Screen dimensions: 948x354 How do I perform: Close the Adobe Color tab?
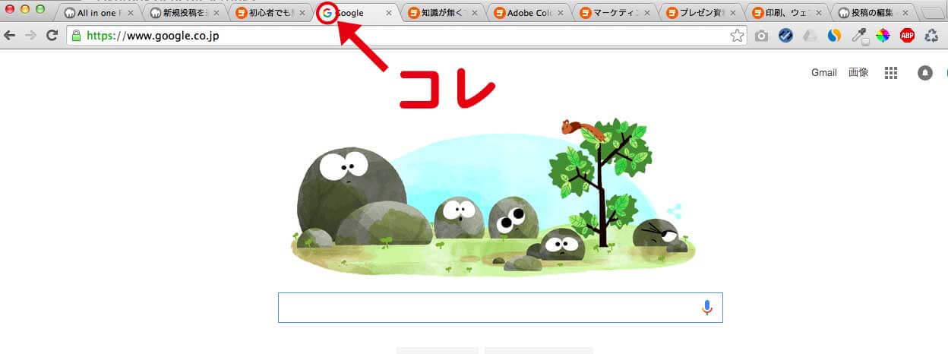click(x=561, y=13)
